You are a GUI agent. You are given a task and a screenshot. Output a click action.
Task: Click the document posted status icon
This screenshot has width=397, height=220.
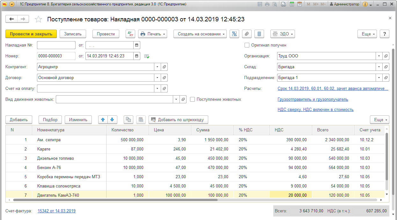click(x=147, y=56)
